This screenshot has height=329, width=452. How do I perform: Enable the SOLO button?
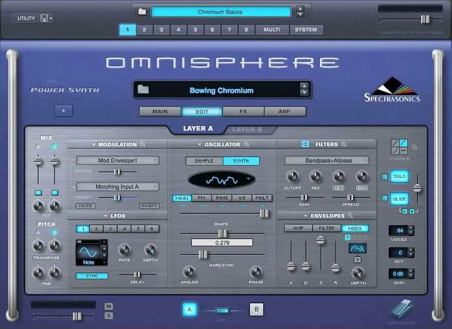point(400,177)
